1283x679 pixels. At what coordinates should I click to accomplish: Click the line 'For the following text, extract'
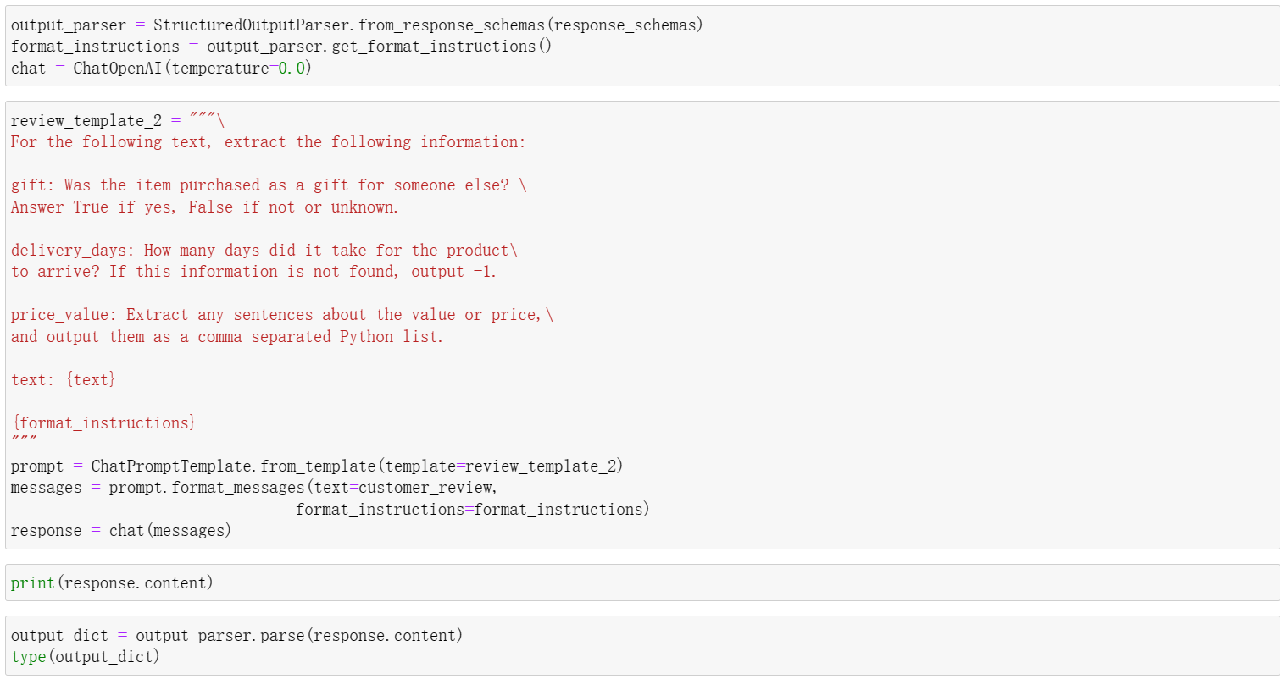coord(268,142)
